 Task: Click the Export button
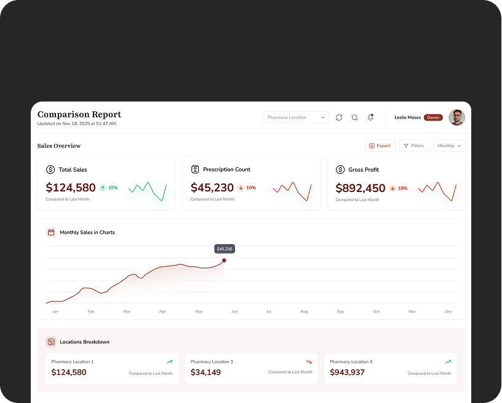(380, 145)
